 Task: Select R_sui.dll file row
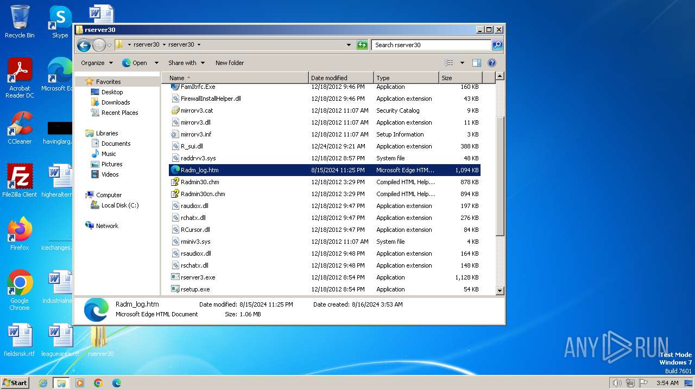coord(325,146)
